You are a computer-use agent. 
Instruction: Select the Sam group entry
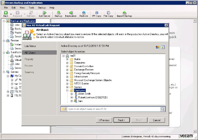click(x=80, y=101)
